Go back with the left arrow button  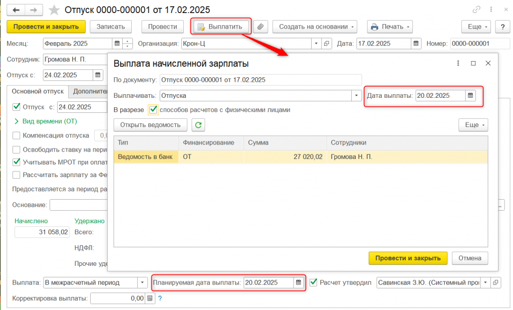click(16, 10)
